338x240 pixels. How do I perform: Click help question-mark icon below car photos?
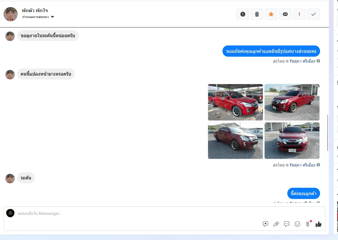318,165
